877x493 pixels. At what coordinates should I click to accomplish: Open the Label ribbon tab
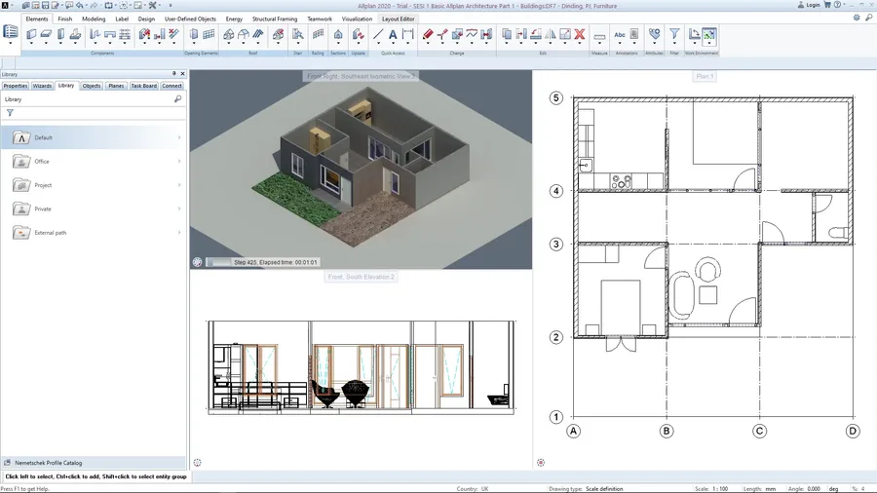click(x=122, y=19)
